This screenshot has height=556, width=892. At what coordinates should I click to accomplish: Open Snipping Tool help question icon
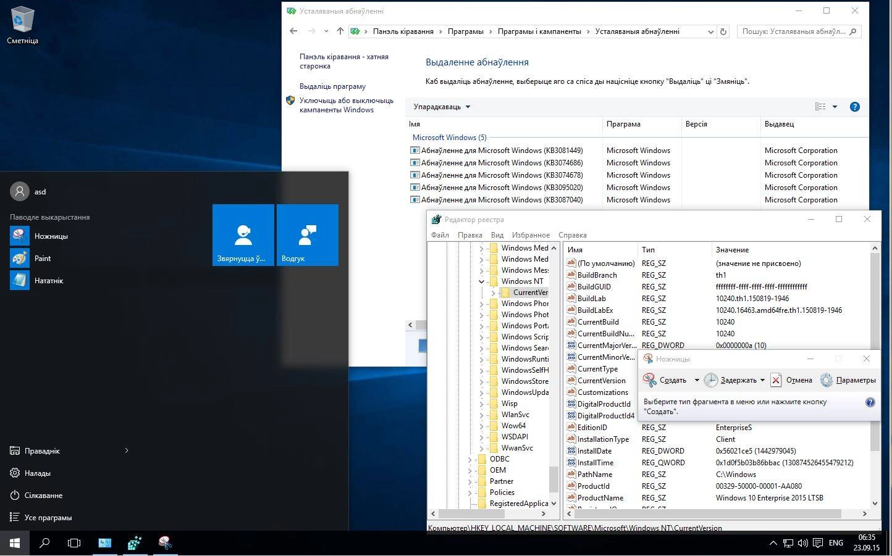pos(870,402)
